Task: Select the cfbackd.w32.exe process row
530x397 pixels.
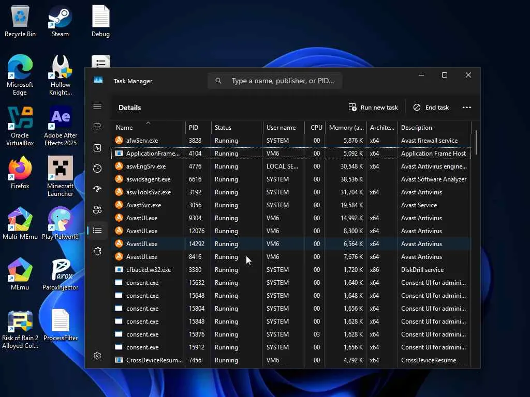Action: pos(149,270)
